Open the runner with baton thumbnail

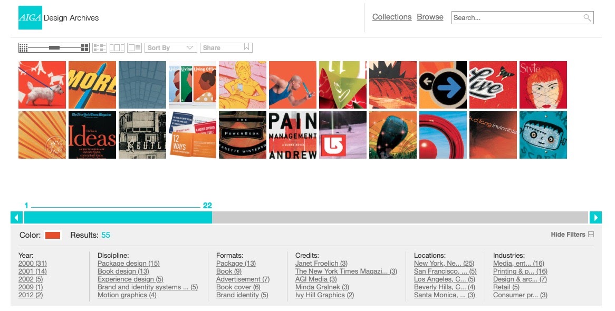(x=293, y=85)
